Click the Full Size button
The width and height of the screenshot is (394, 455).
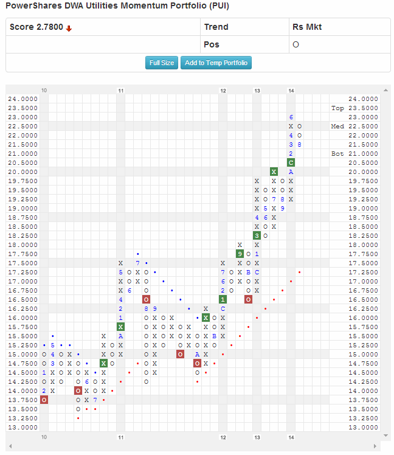pos(162,63)
